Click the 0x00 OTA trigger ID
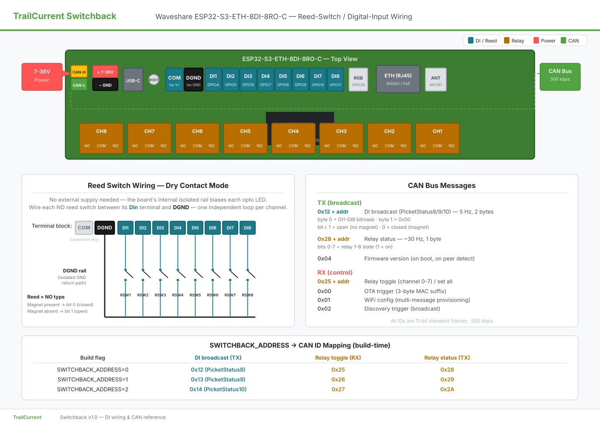 pyautogui.click(x=324, y=291)
